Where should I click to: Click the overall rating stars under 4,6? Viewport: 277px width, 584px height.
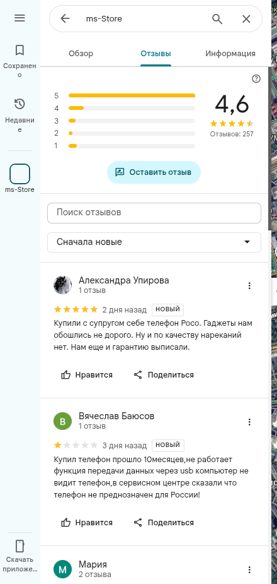232,124
